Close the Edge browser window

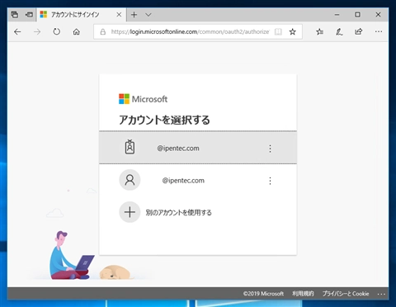pyautogui.click(x=378, y=15)
